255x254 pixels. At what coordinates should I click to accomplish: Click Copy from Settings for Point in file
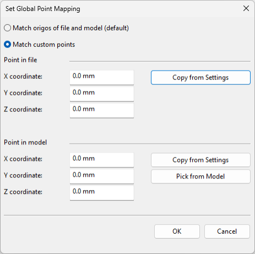pos(200,78)
